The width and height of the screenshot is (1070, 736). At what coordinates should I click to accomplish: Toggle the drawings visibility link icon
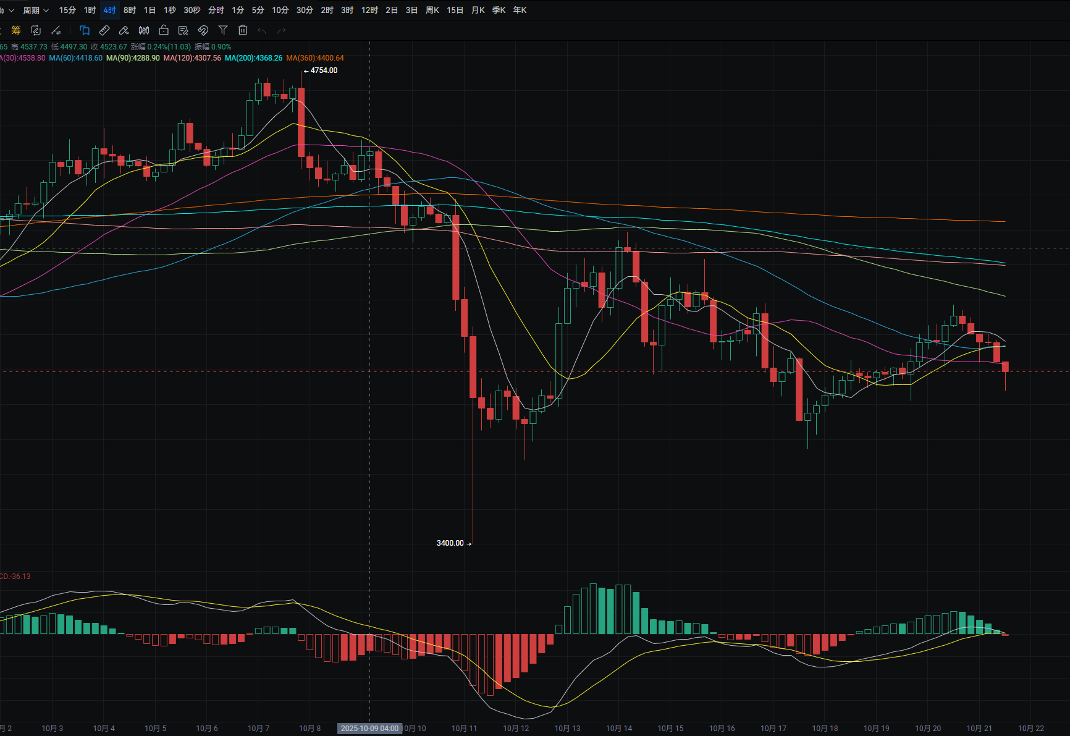click(x=203, y=30)
